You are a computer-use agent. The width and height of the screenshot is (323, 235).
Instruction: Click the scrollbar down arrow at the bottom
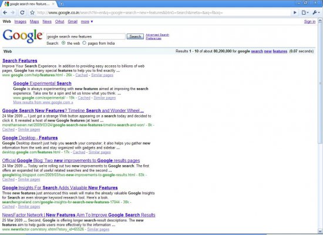(x=320, y=231)
